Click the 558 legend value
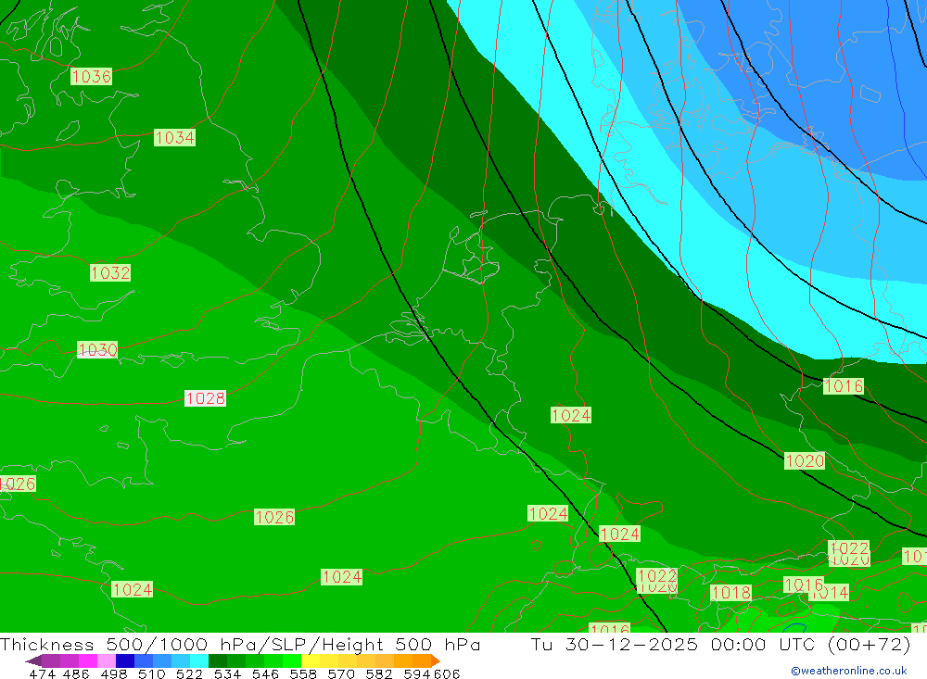This screenshot has width=927, height=679. click(x=303, y=673)
